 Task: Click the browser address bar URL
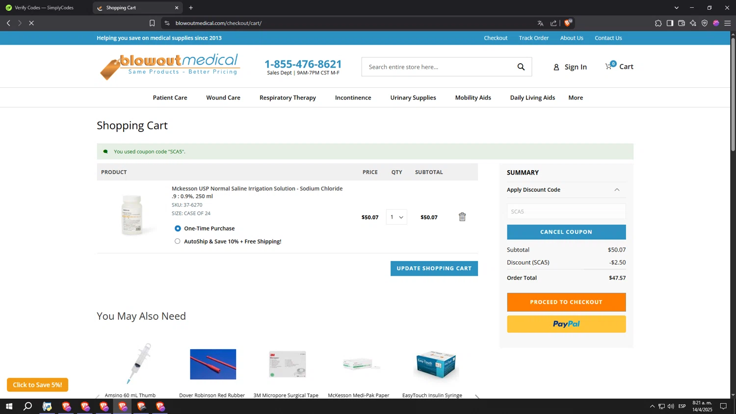218,23
